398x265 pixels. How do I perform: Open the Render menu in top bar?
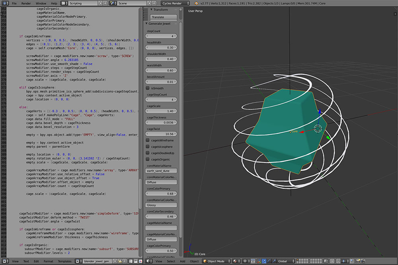click(26, 3)
